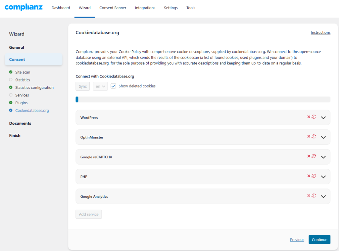Expand the Google reCAPTCHA service panel

tap(323, 157)
